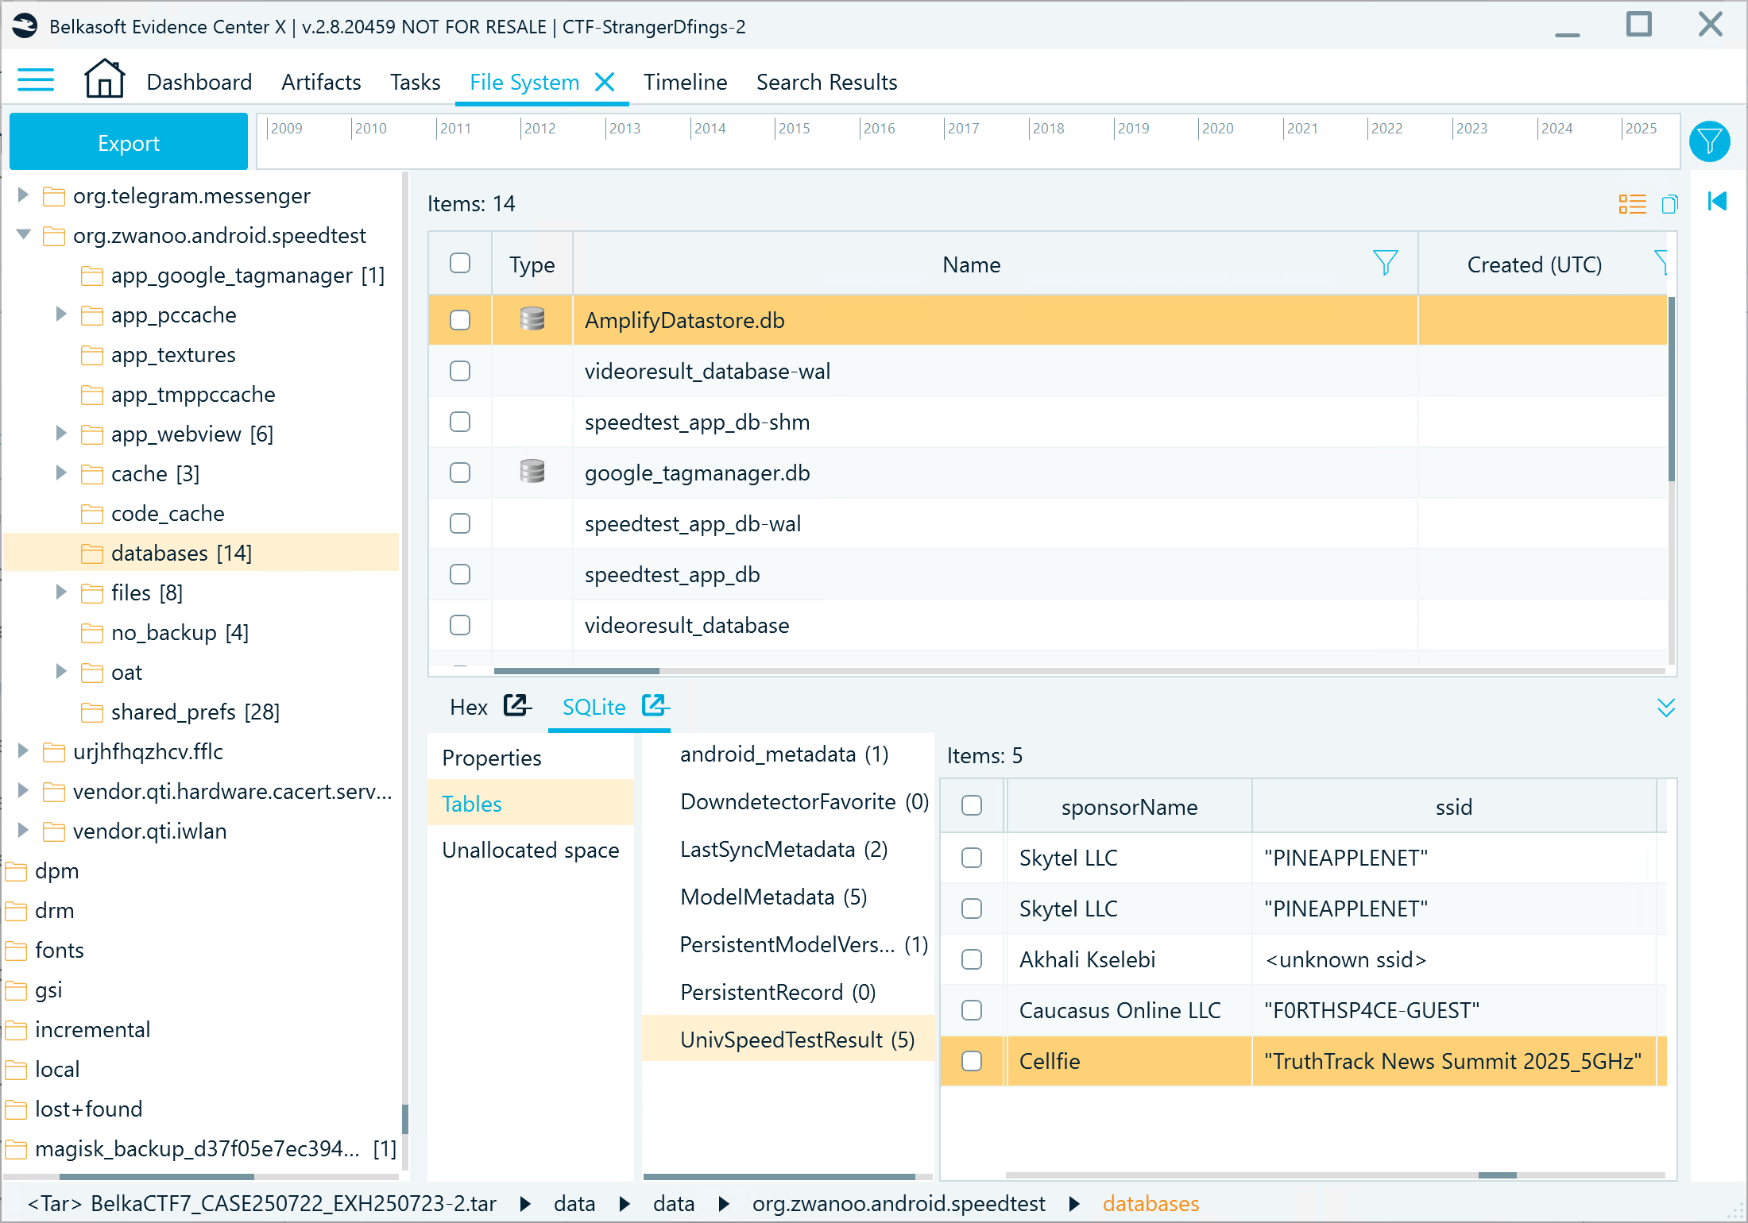Click org.zwanoo.android.speedtest in the breadcrumb
The height and width of the screenshot is (1223, 1748).
click(x=898, y=1204)
